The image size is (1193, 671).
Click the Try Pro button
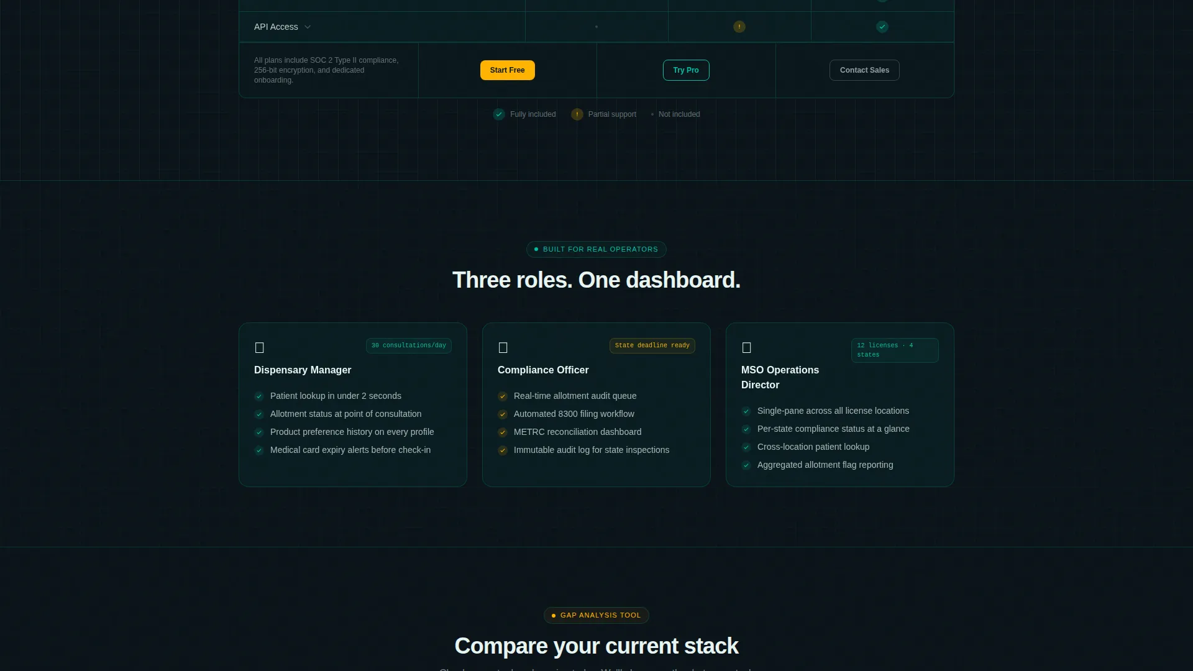pos(686,70)
